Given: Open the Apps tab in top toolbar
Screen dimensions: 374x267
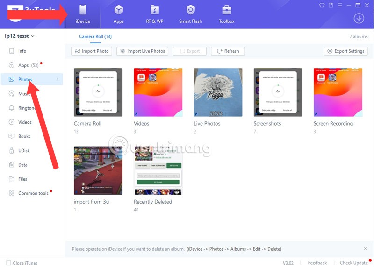Looking at the screenshot, I should click(118, 14).
